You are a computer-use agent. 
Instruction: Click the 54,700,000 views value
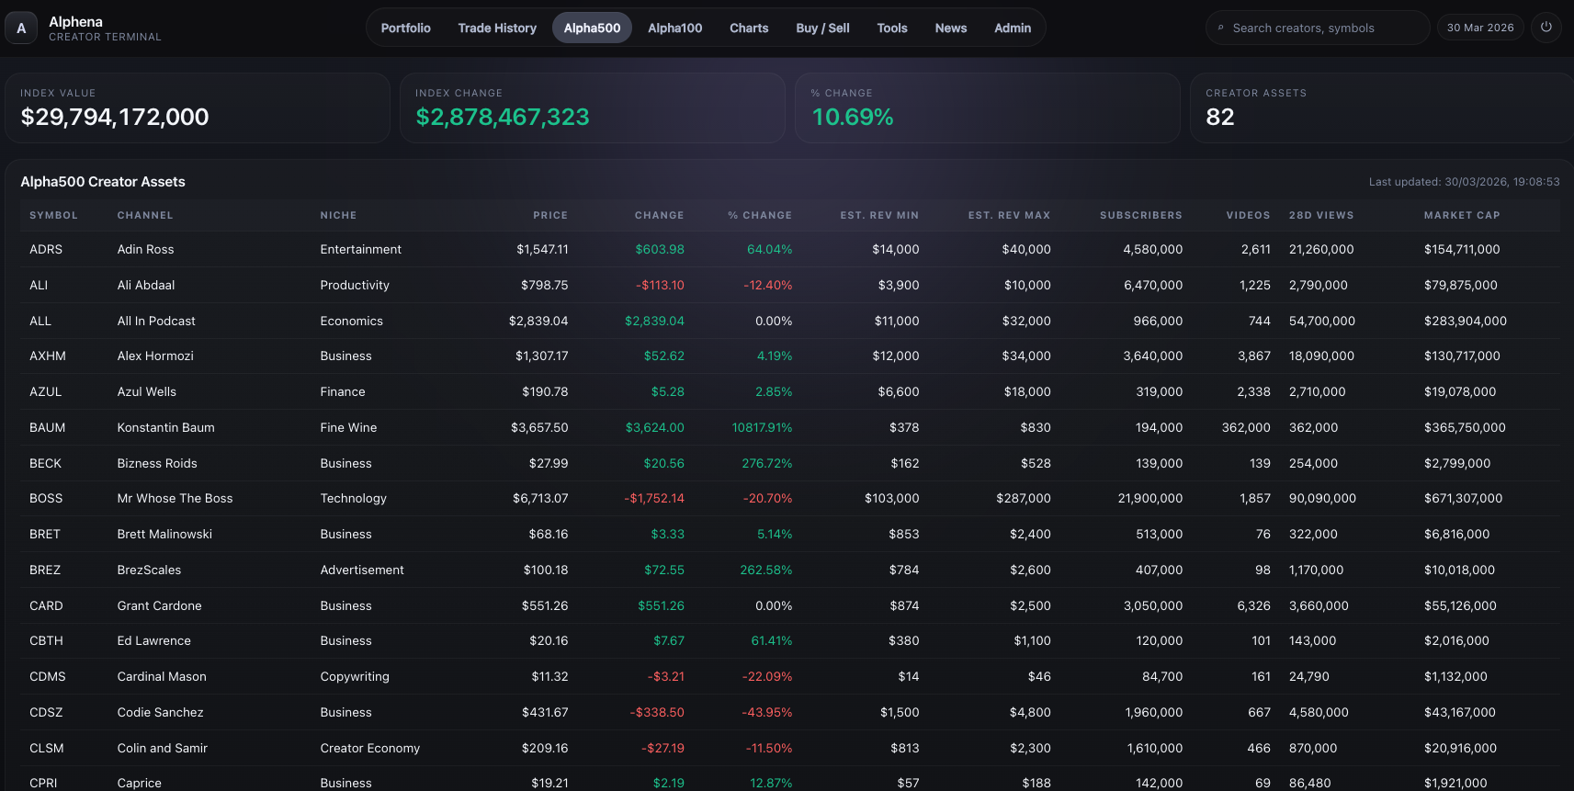(x=1322, y=321)
